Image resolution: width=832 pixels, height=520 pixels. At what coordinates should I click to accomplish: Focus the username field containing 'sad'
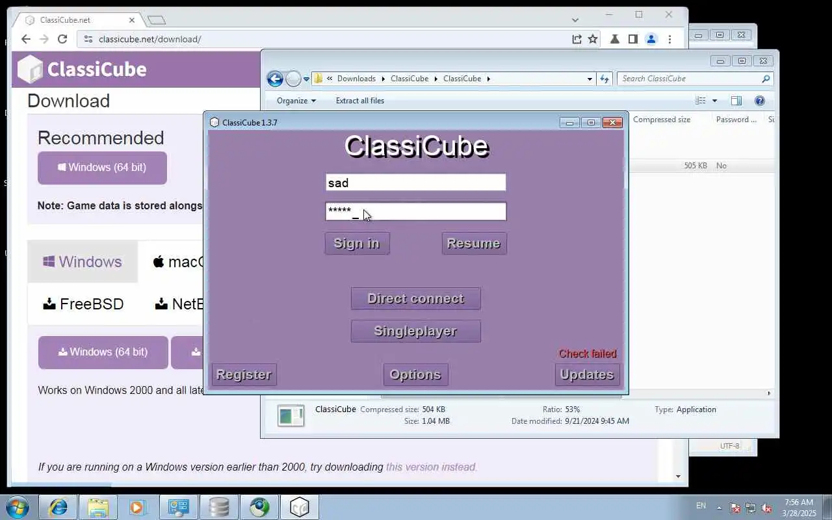tap(415, 183)
